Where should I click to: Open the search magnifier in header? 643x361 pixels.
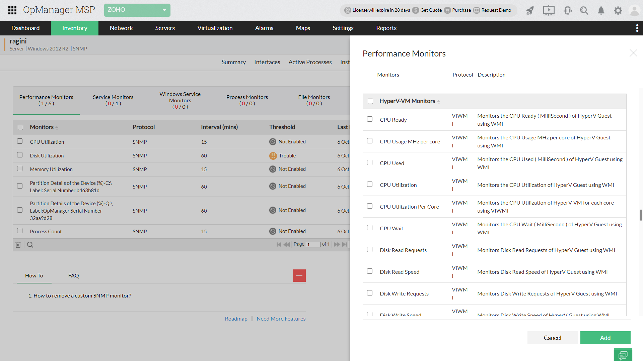point(584,10)
